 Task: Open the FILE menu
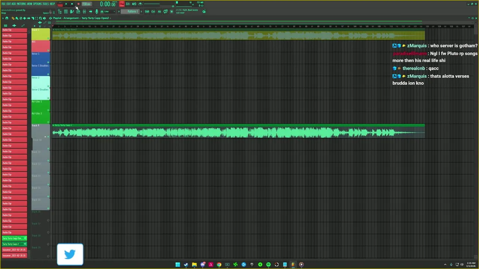click(x=4, y=4)
